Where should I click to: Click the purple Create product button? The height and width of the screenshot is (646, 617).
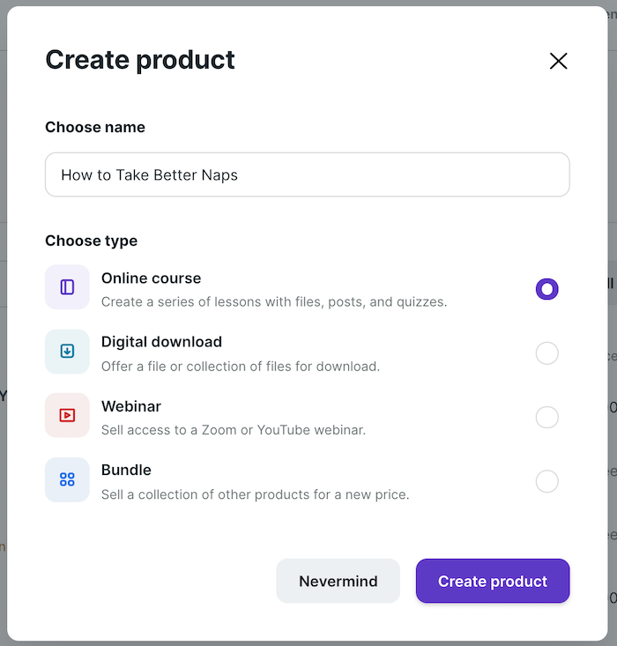pyautogui.click(x=493, y=581)
